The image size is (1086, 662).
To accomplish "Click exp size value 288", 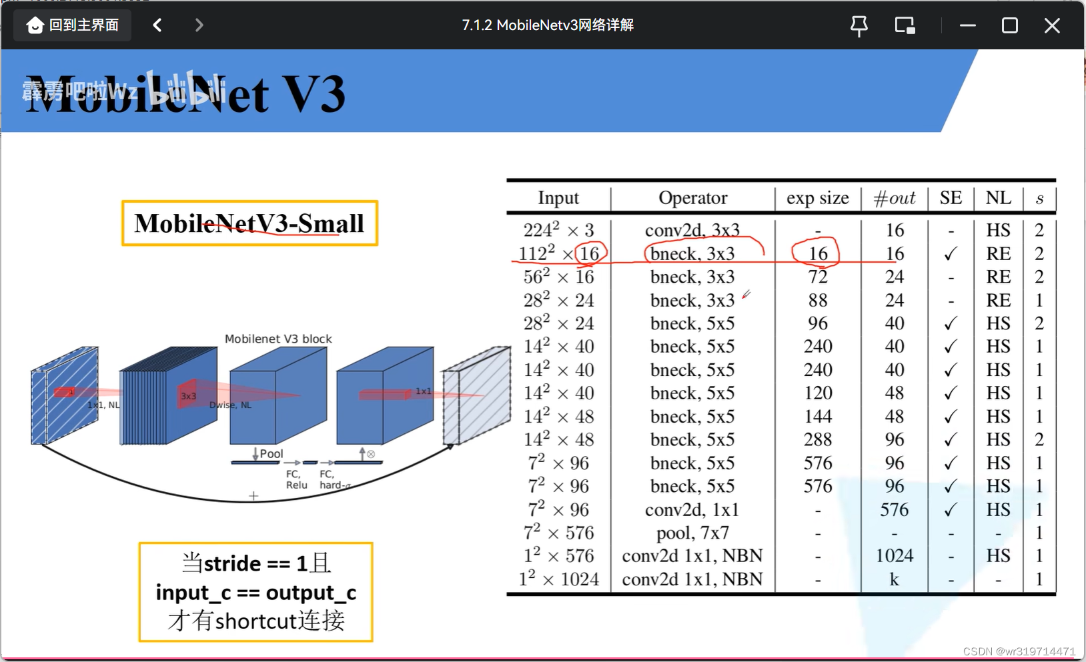I will pos(818,440).
